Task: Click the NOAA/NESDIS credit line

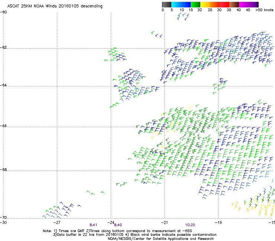Action: point(161,239)
